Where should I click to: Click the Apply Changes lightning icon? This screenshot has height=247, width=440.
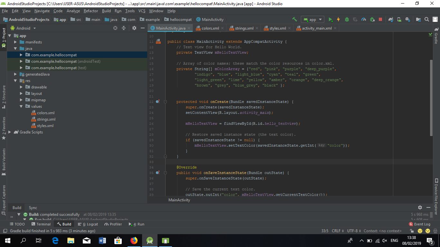pyautogui.click(x=339, y=19)
